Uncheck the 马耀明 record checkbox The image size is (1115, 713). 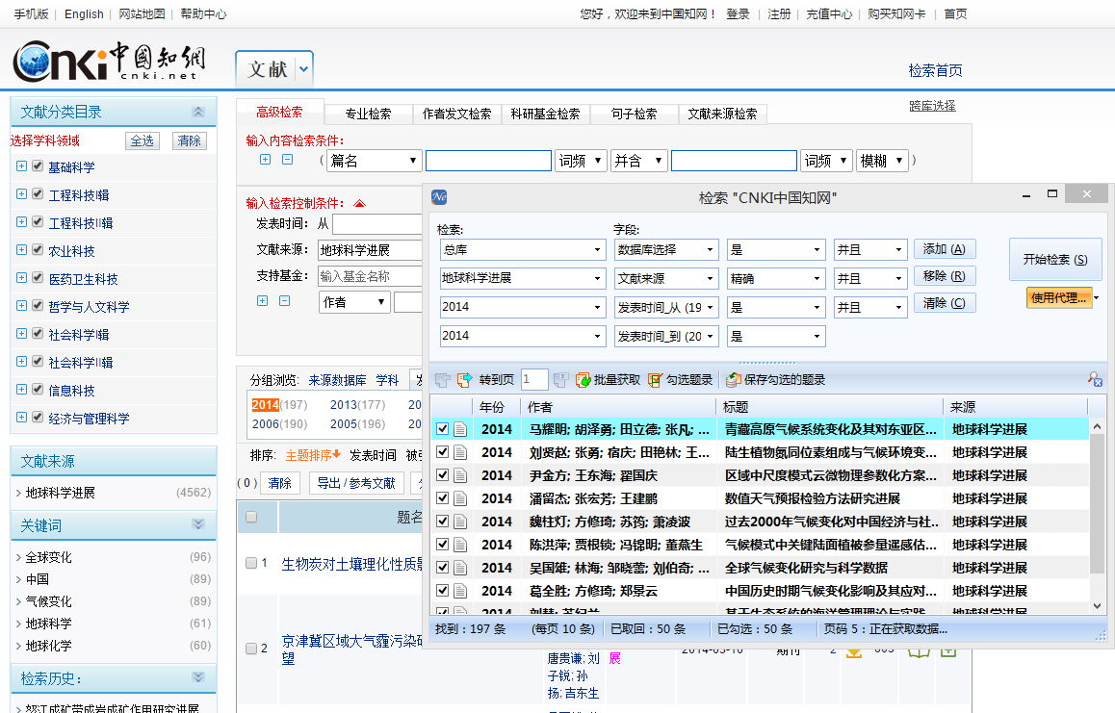tap(442, 429)
